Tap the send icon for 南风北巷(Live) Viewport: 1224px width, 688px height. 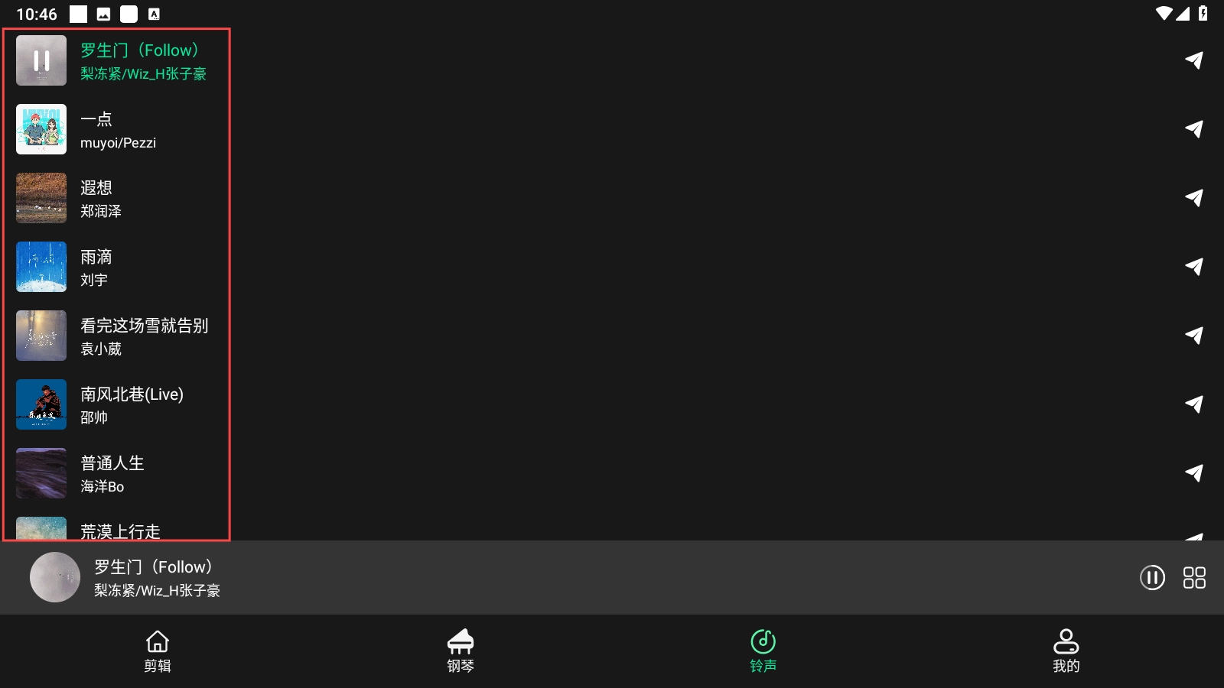tap(1194, 404)
